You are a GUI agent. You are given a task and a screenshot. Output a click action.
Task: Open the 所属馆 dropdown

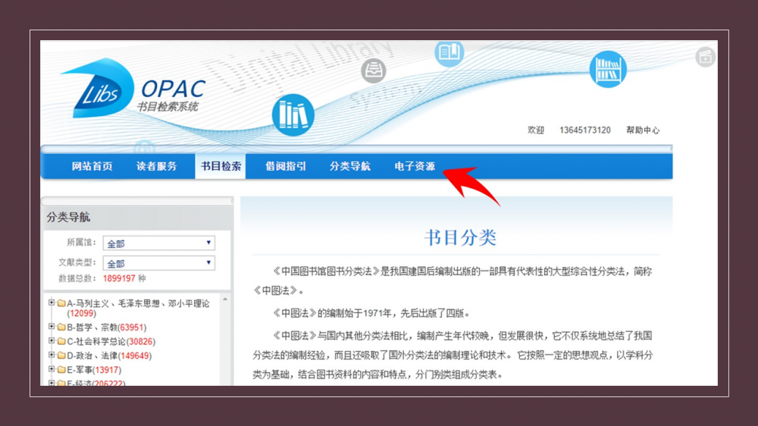click(158, 243)
